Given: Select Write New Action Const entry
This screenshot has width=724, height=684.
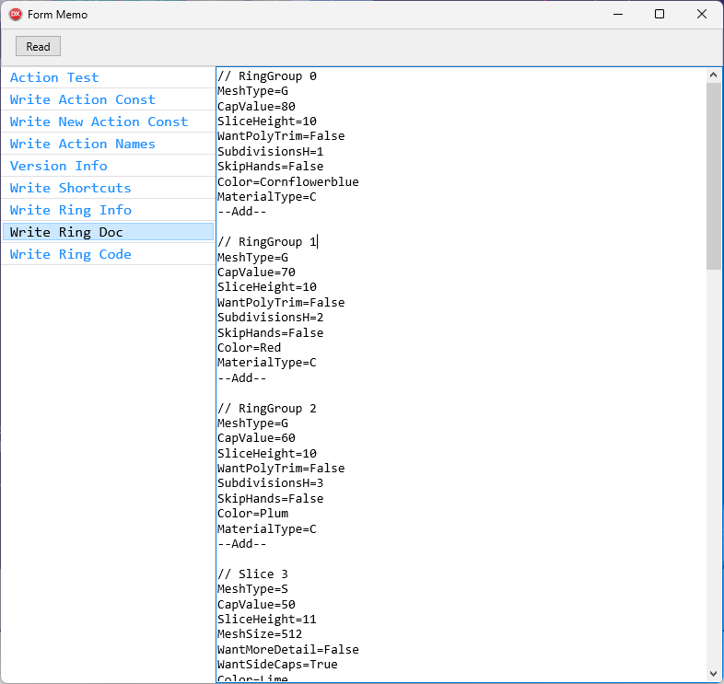Looking at the screenshot, I should 99,122.
